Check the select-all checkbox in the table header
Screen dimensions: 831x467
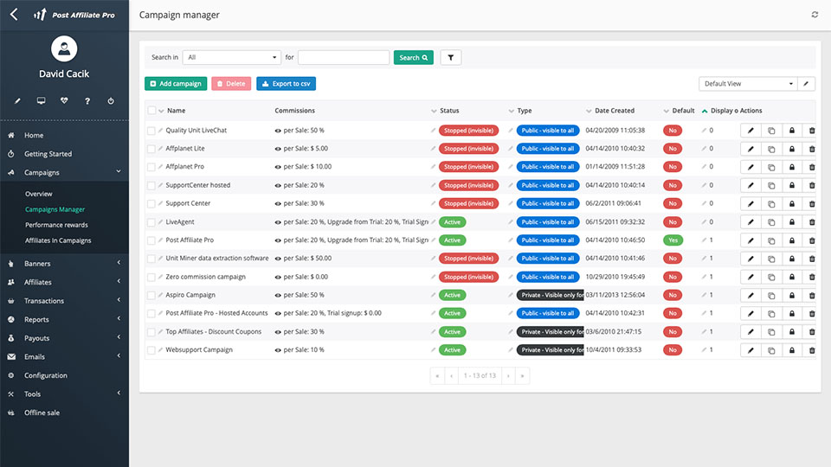point(151,111)
